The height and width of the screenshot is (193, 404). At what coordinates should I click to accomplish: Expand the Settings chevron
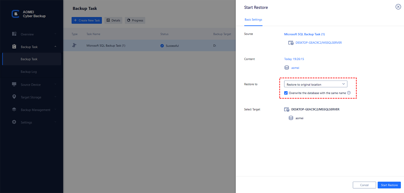click(55, 122)
